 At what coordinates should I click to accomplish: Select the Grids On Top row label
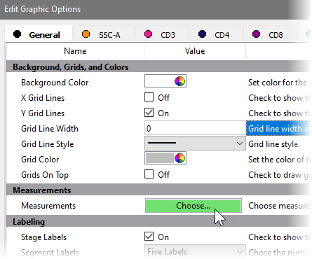click(x=45, y=175)
